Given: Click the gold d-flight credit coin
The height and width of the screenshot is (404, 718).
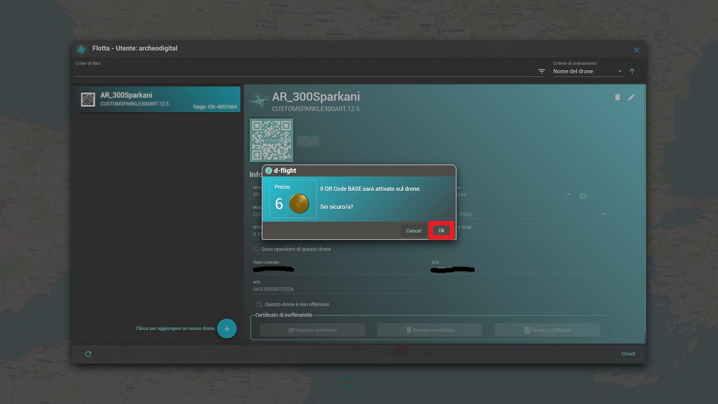Looking at the screenshot, I should click(300, 204).
